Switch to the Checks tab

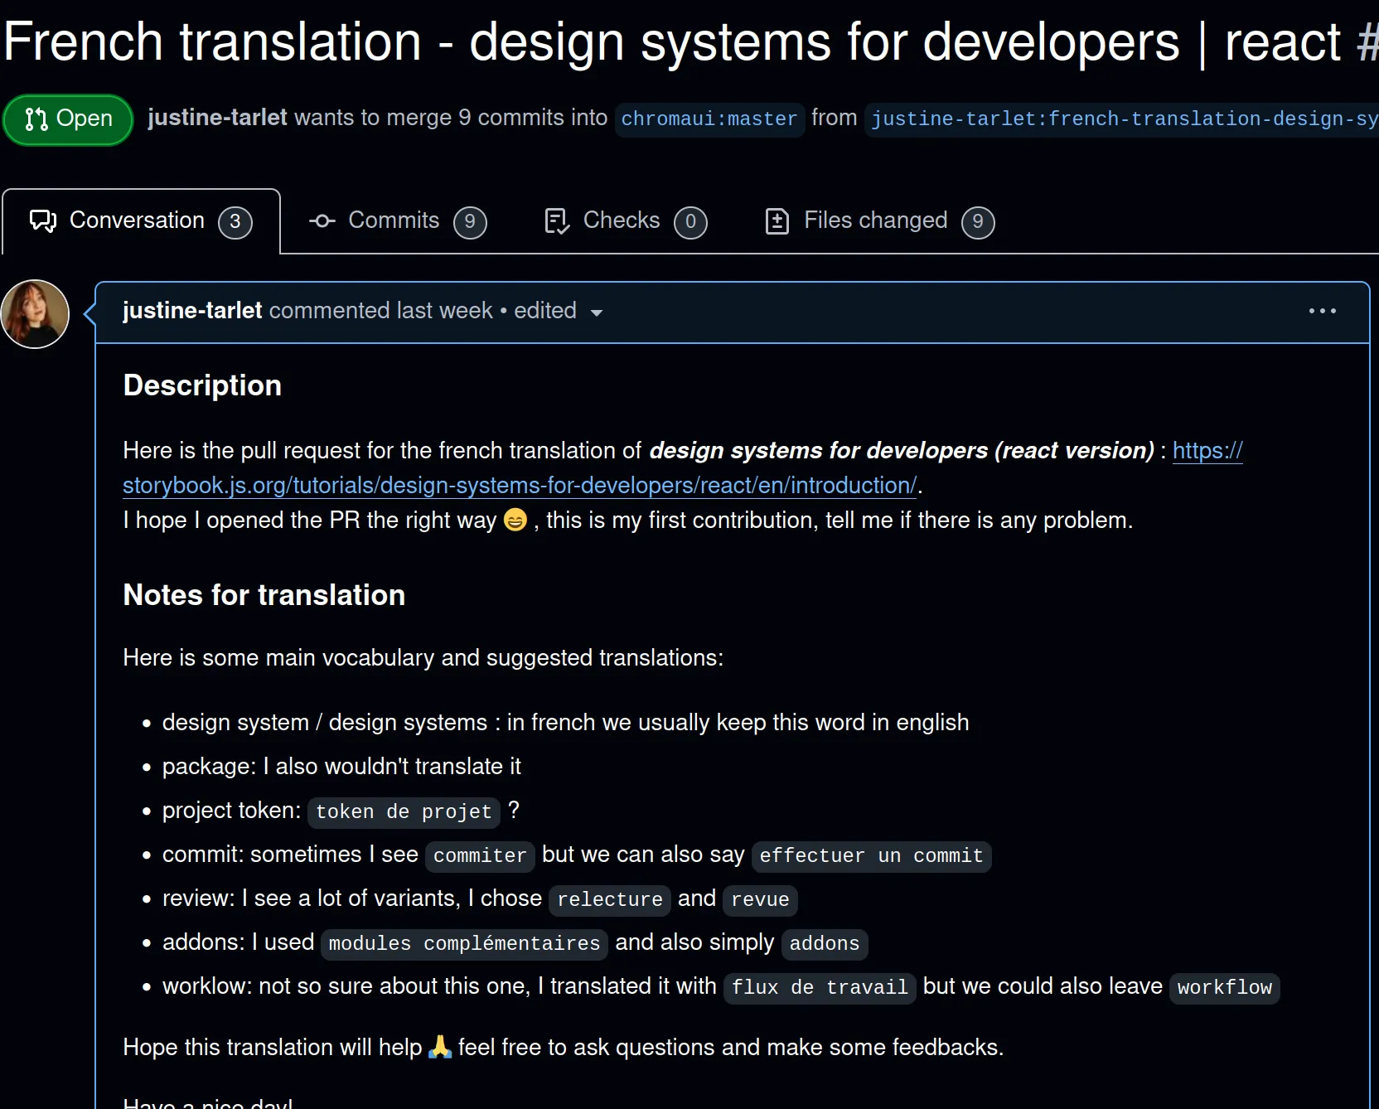625,221
